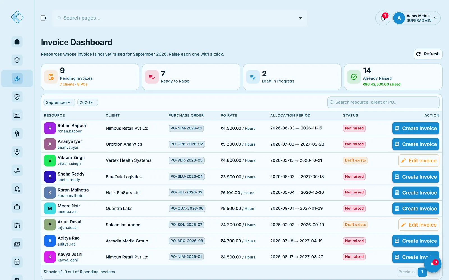The image size is (449, 280).
Task: Click PO-HEL-2026-05 purchase order tag
Action: click(x=186, y=193)
